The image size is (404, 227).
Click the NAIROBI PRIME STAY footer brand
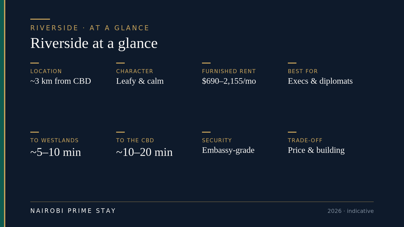coord(73,211)
